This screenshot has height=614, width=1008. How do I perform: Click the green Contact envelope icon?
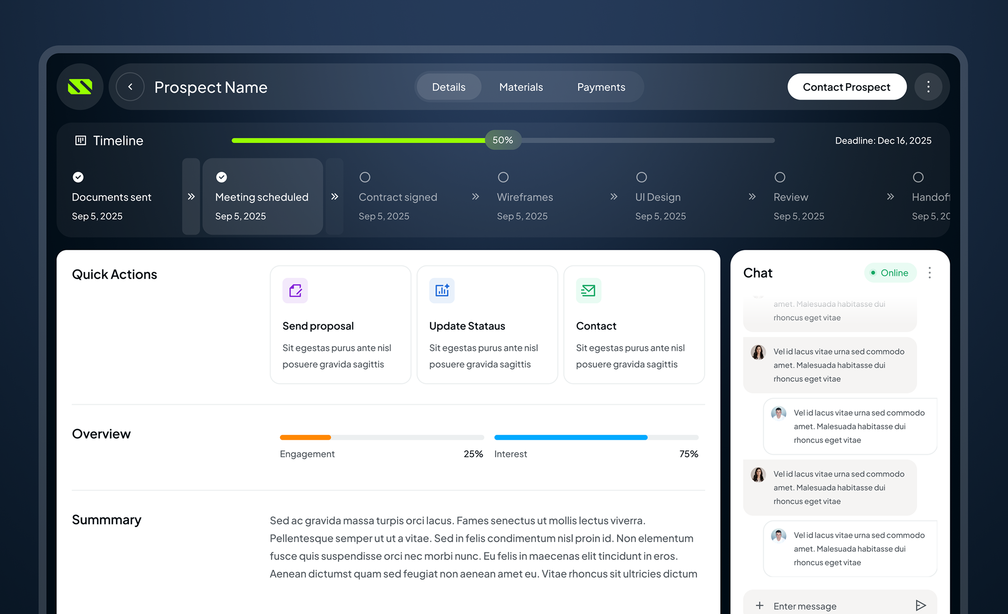[x=588, y=290]
